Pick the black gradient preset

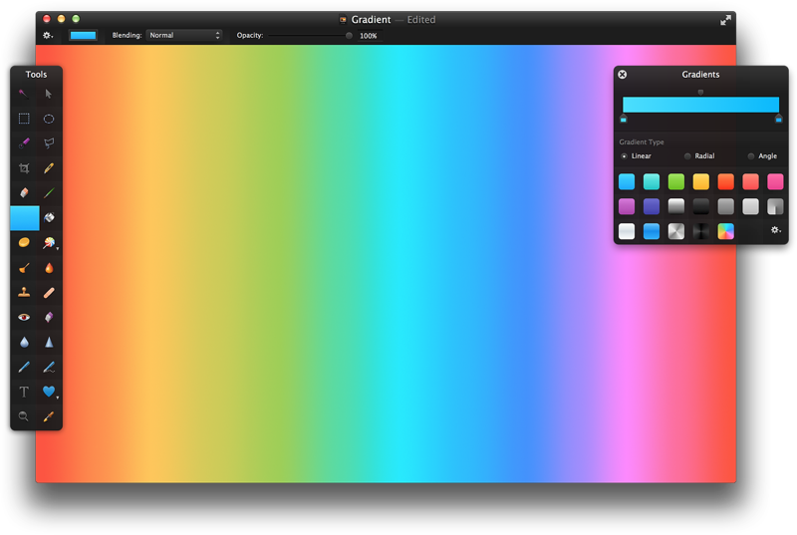(x=701, y=206)
